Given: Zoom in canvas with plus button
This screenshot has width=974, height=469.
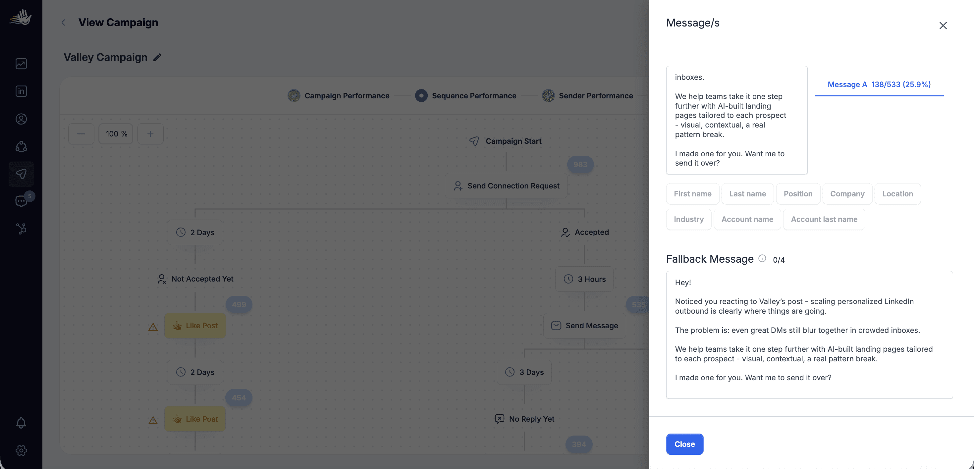Looking at the screenshot, I should click(x=150, y=134).
